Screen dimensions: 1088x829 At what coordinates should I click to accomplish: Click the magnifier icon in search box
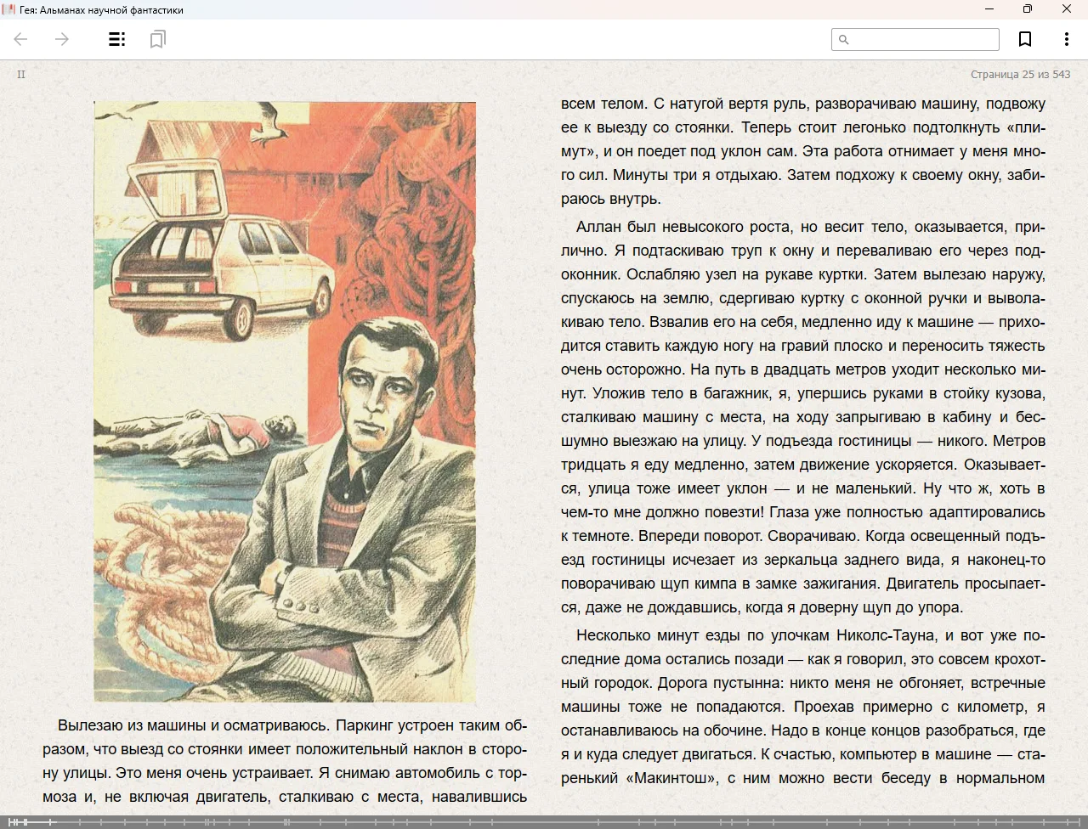click(x=844, y=40)
